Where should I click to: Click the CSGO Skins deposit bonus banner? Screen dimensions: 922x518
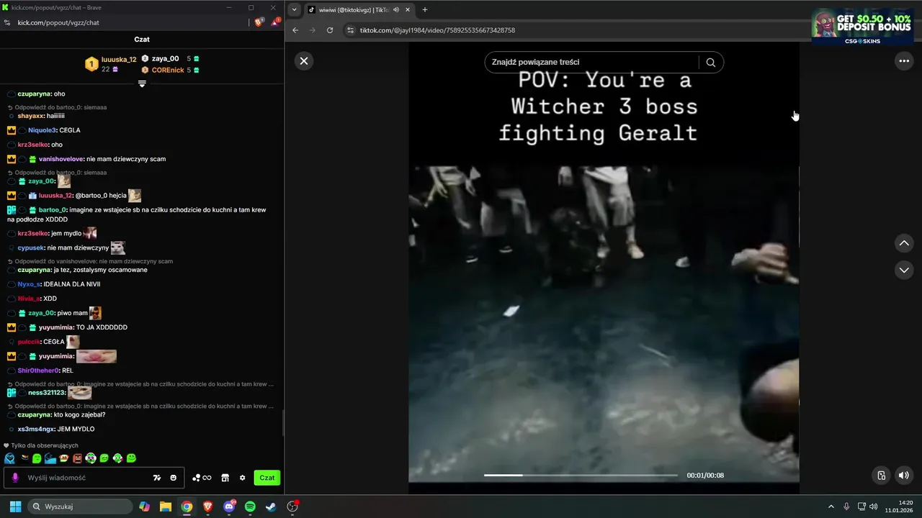(x=862, y=27)
